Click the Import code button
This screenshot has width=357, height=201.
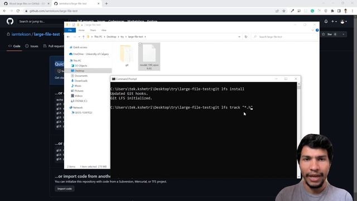65,189
